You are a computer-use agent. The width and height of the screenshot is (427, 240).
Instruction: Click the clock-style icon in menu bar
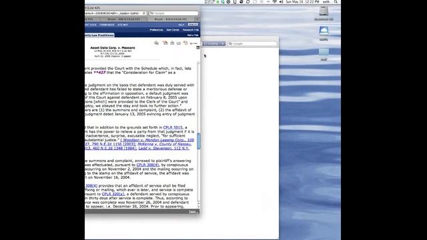tap(228, 1)
